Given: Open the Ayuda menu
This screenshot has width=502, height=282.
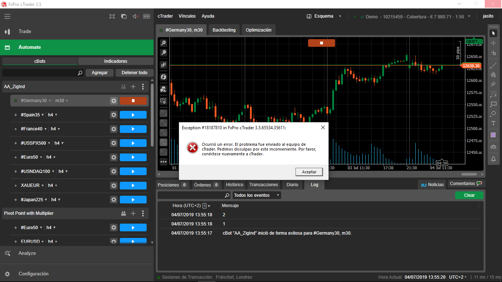Looking at the screenshot, I should pyautogui.click(x=208, y=16).
